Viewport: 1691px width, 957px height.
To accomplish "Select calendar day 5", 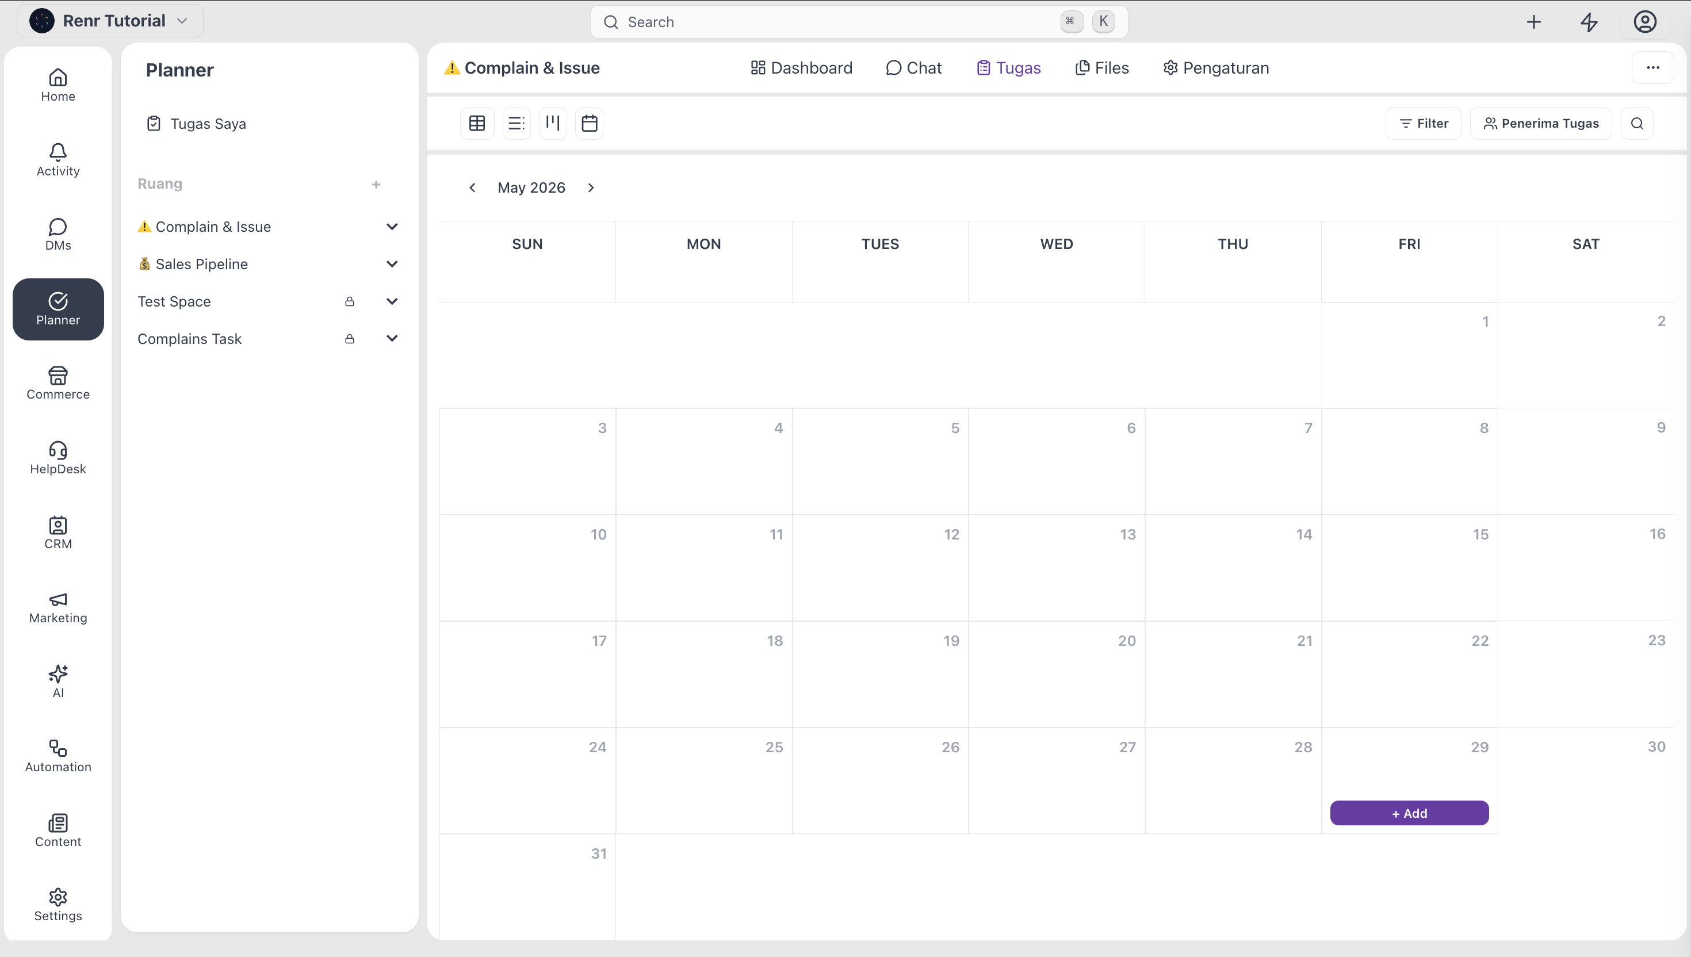I will (881, 461).
